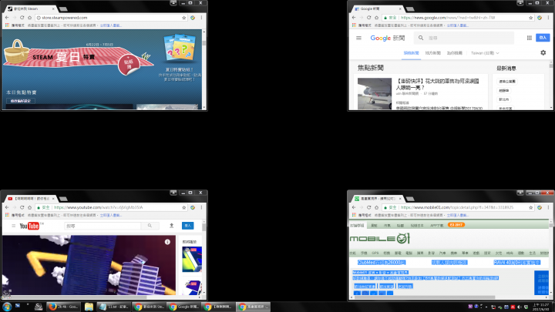Open first suggested video thumbnail on YouTube

(192, 260)
